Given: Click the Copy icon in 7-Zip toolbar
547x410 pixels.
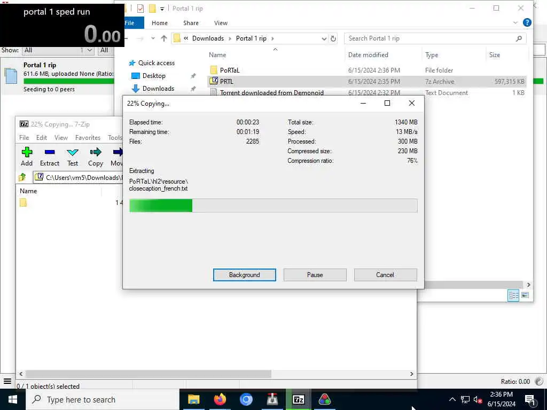Looking at the screenshot, I should (95, 152).
